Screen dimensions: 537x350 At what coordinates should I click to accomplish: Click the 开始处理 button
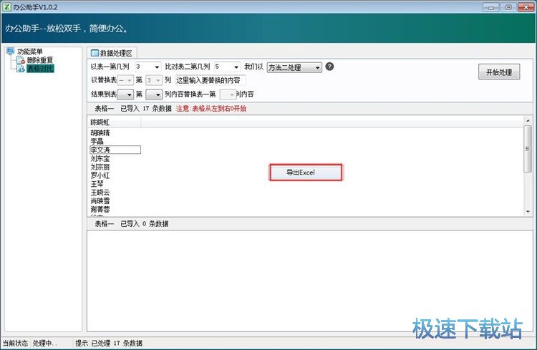tap(499, 72)
